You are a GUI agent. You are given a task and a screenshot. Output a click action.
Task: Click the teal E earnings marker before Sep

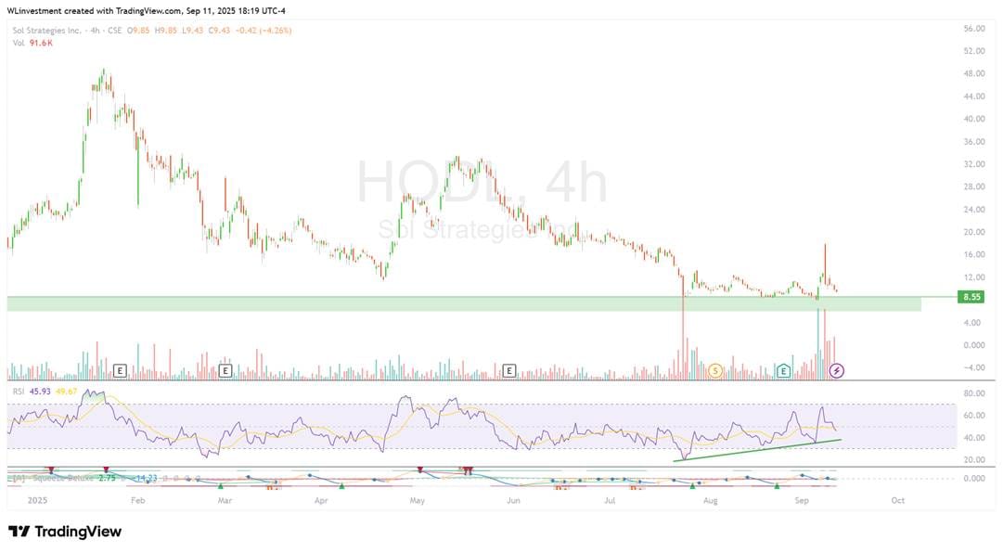pyautogui.click(x=784, y=370)
